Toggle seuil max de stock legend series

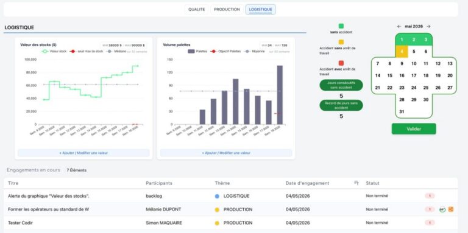click(87, 52)
